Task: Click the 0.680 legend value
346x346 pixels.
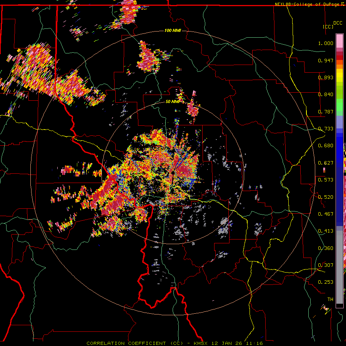Action: point(326,146)
